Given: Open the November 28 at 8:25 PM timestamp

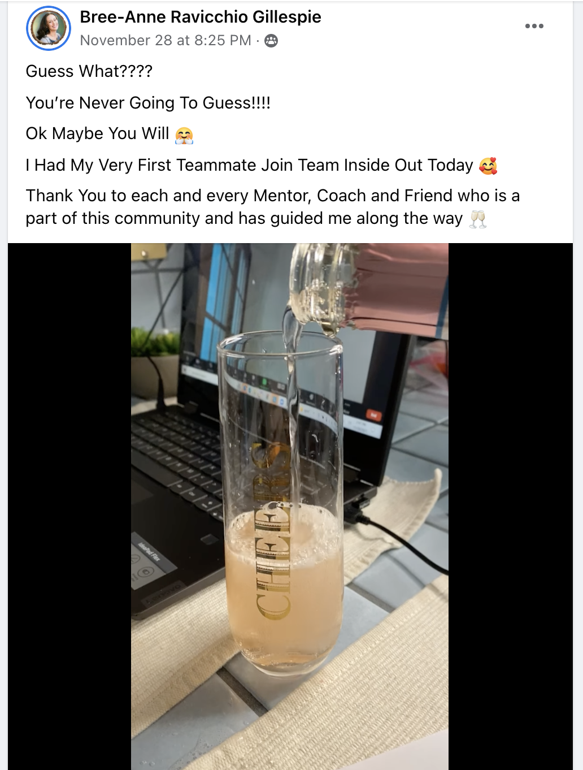Looking at the screenshot, I should (166, 41).
